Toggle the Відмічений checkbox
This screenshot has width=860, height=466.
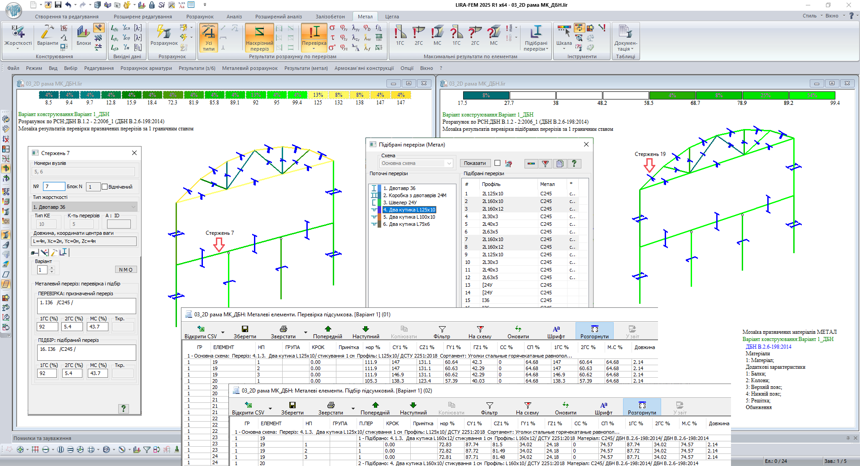[x=105, y=187]
